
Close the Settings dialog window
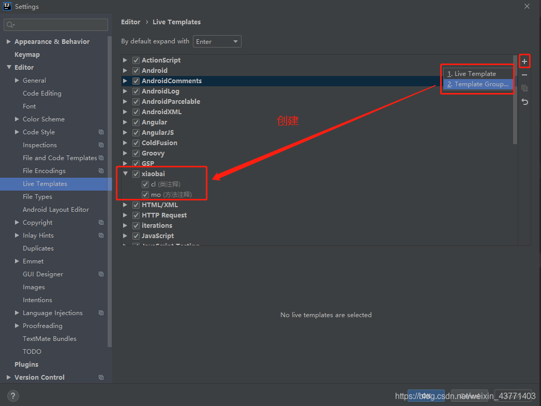pyautogui.click(x=527, y=6)
